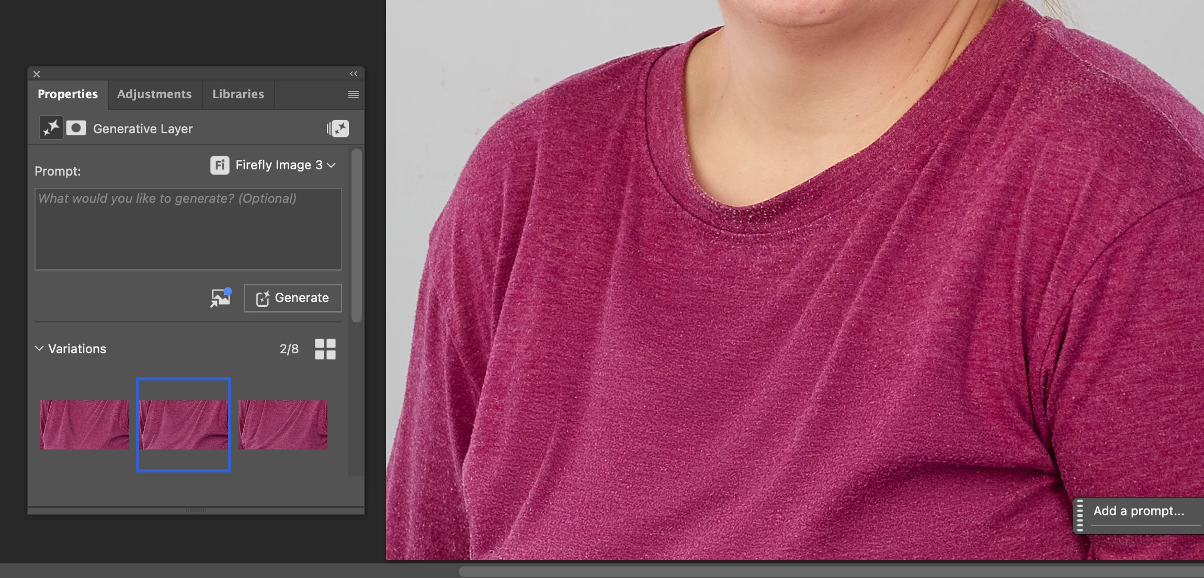Select the third variation thumbnail

click(283, 424)
